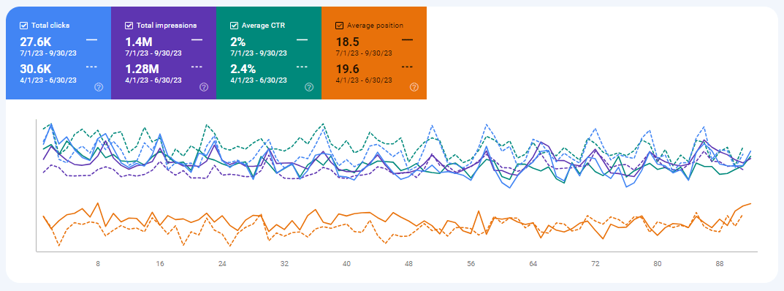Open help icon on Average CTR card
784x291 pixels.
(x=309, y=87)
